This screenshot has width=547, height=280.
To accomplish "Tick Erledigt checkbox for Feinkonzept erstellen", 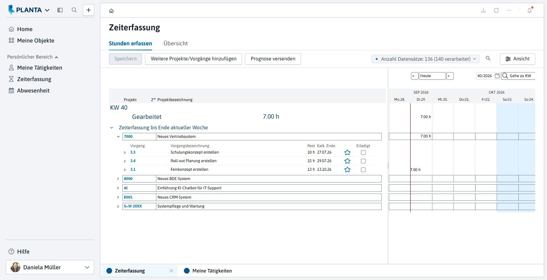I will [363, 170].
